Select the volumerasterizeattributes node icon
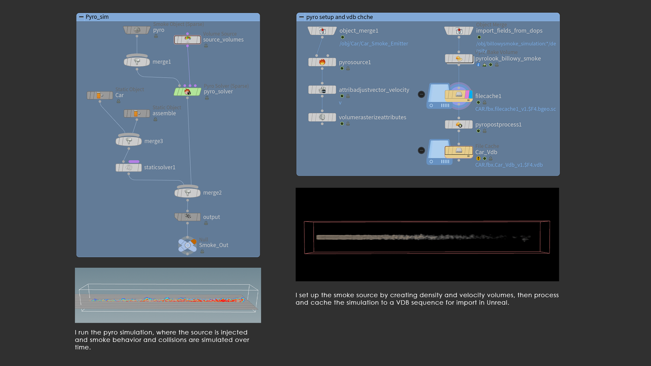Image resolution: width=651 pixels, height=366 pixels. pos(322,117)
